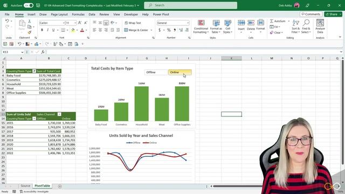Click the Center align icon
345x194 pixels.
tap(100, 30)
